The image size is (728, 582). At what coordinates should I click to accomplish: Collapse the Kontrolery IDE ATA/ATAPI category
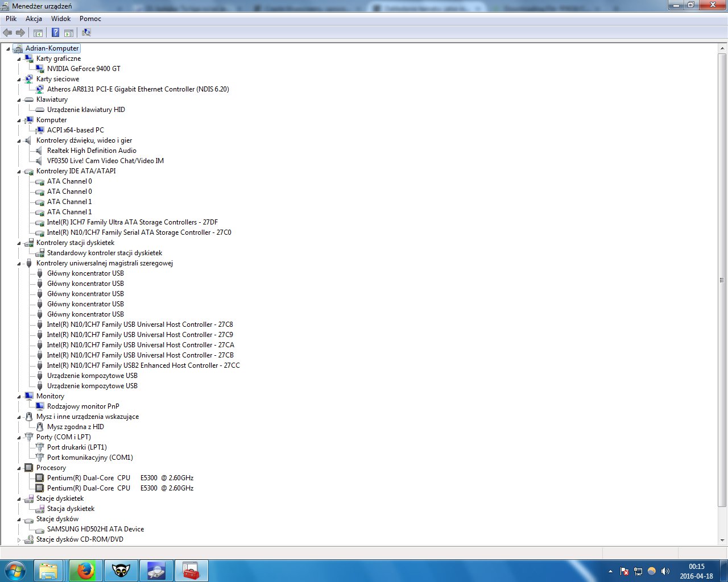(x=19, y=172)
